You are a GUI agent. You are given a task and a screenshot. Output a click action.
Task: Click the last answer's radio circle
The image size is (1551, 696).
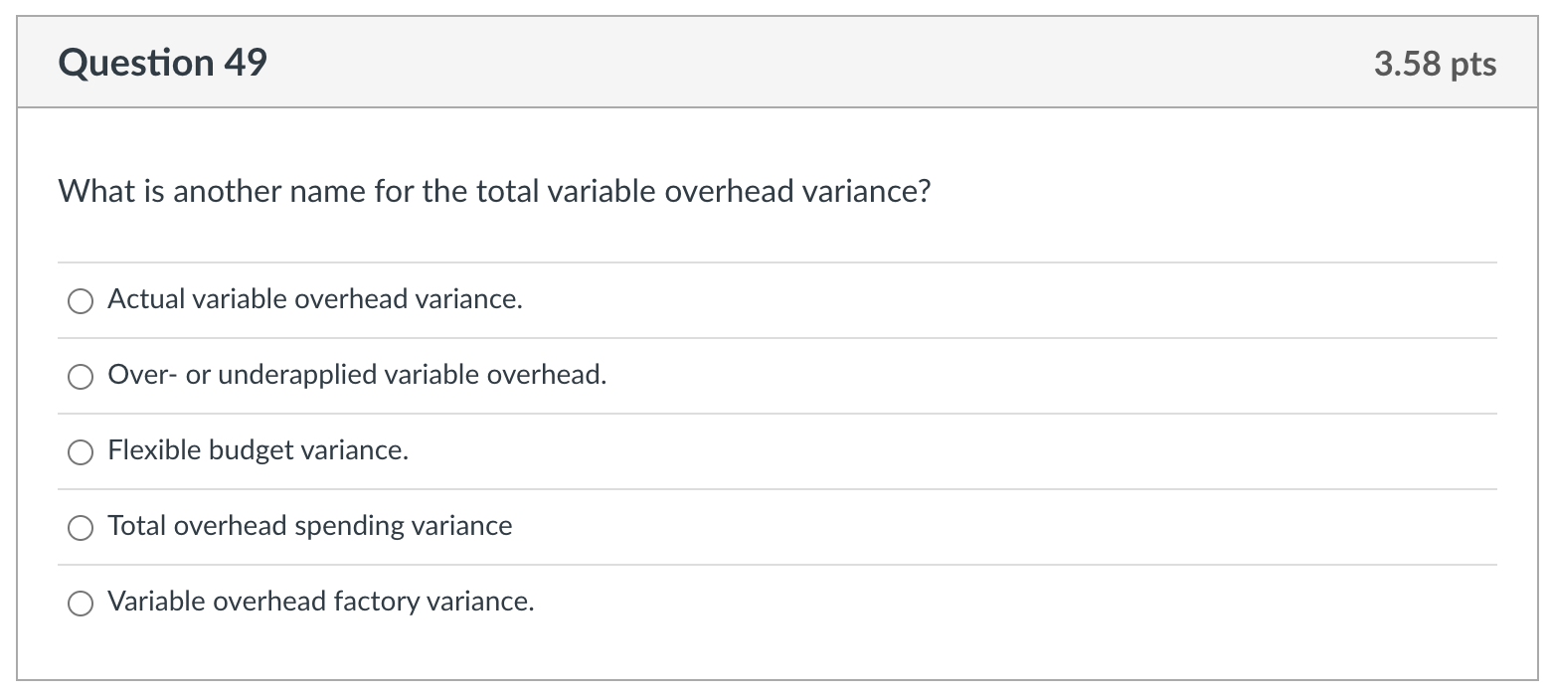pyautogui.click(x=81, y=603)
